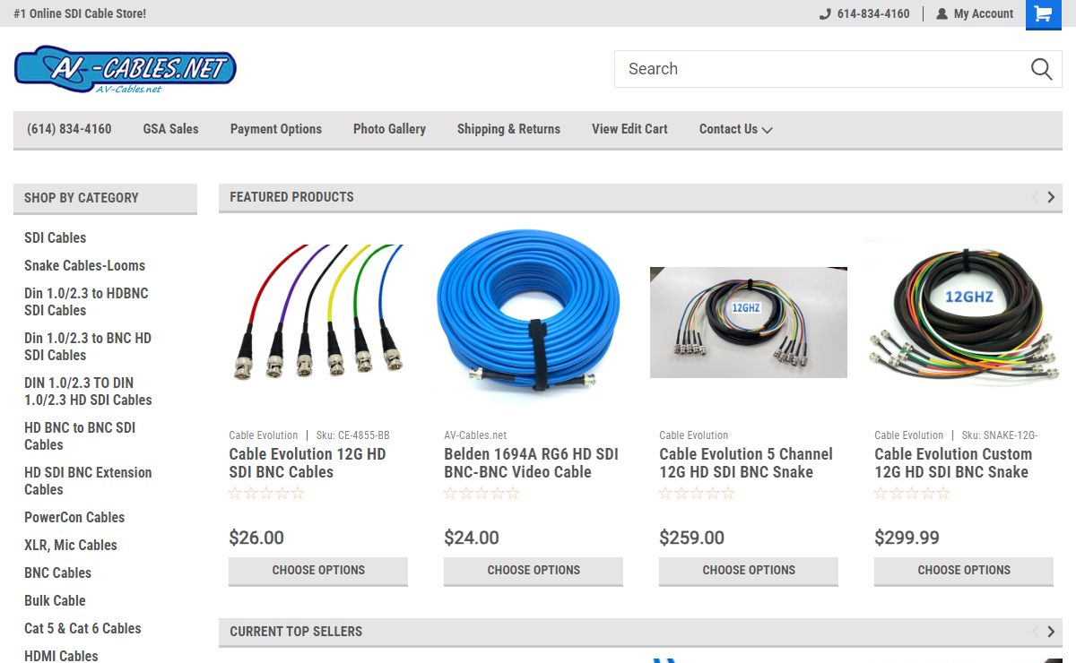Click the phone icon in top bar
Image resolution: width=1076 pixels, height=663 pixels.
(x=825, y=14)
